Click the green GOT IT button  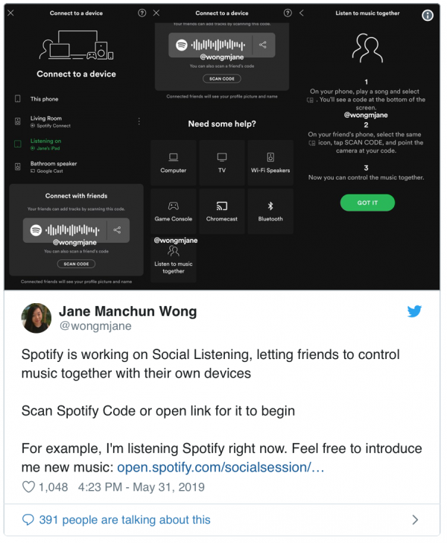click(x=367, y=203)
